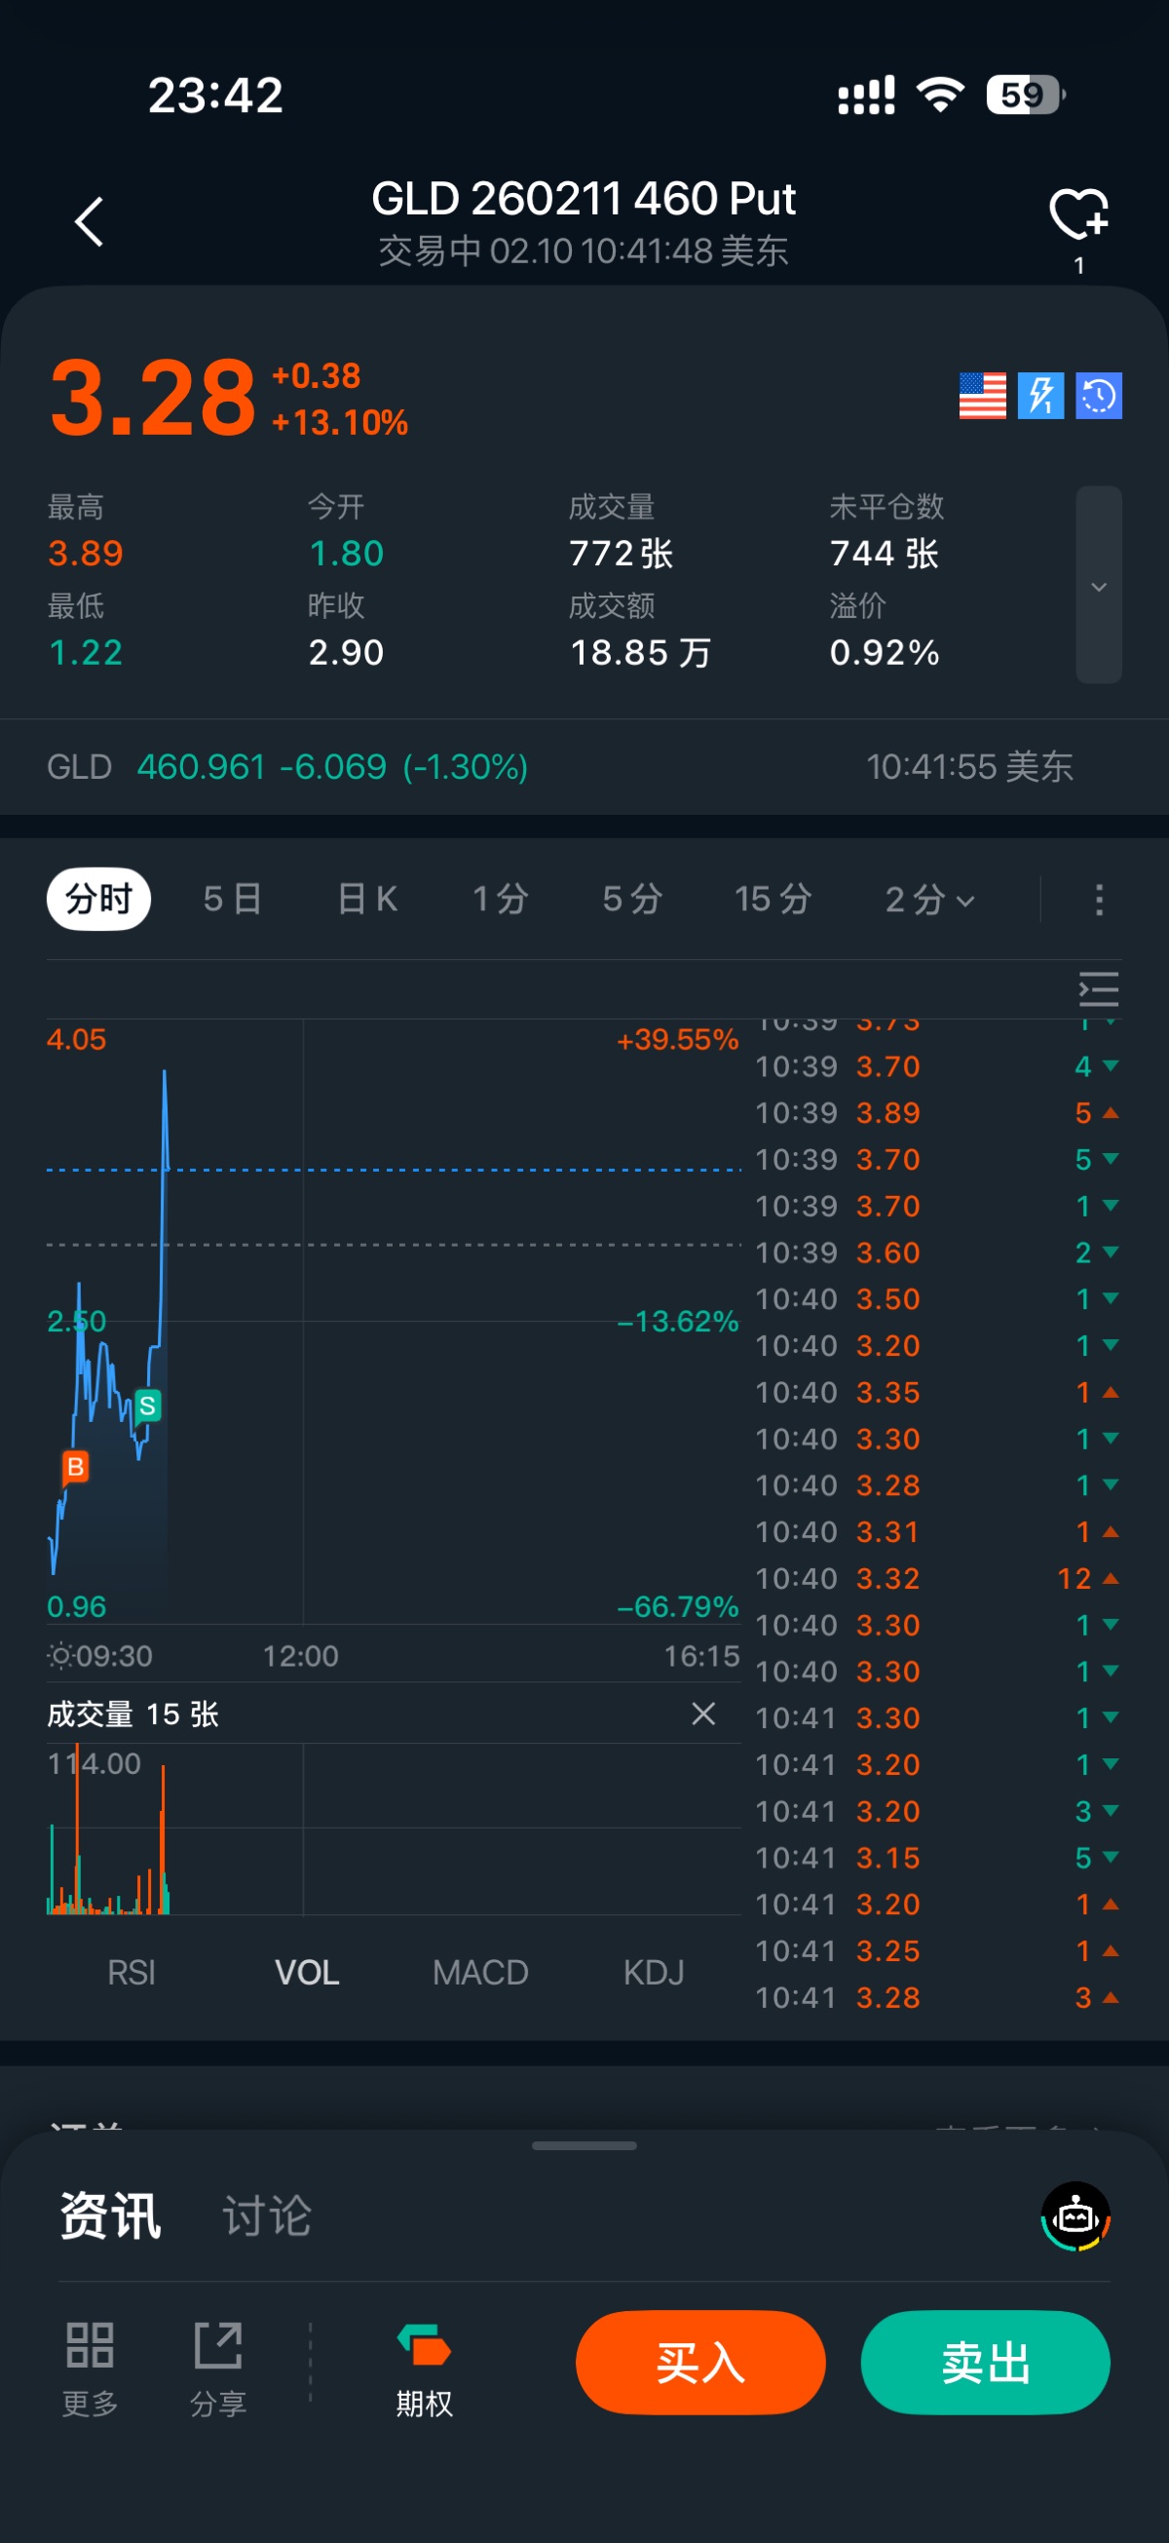Viewport: 1169px width, 2543px height.
Task: Open the 更多 grid menu
Action: [90, 2365]
